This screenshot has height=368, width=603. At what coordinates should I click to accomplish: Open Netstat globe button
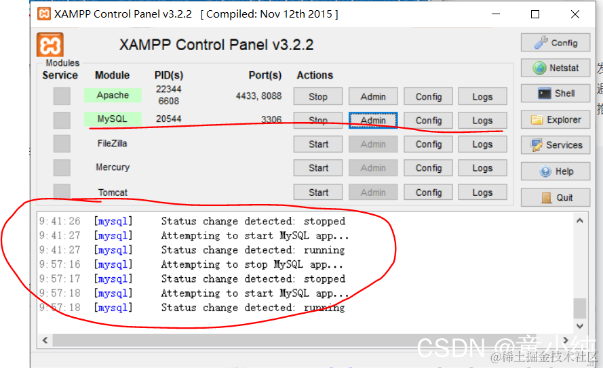coord(556,68)
